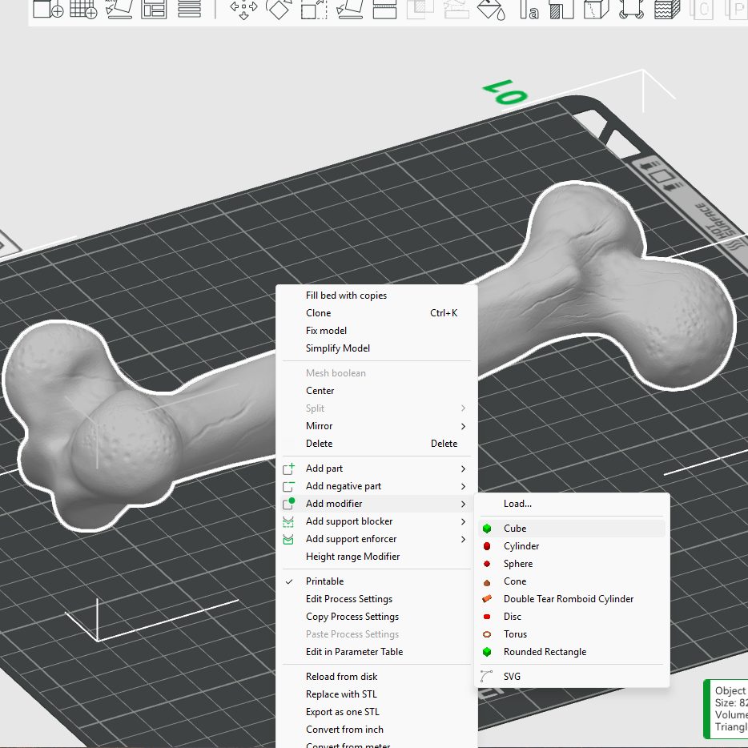Choose Edit in Parameter Table
Screen dimensions: 748x748
354,652
